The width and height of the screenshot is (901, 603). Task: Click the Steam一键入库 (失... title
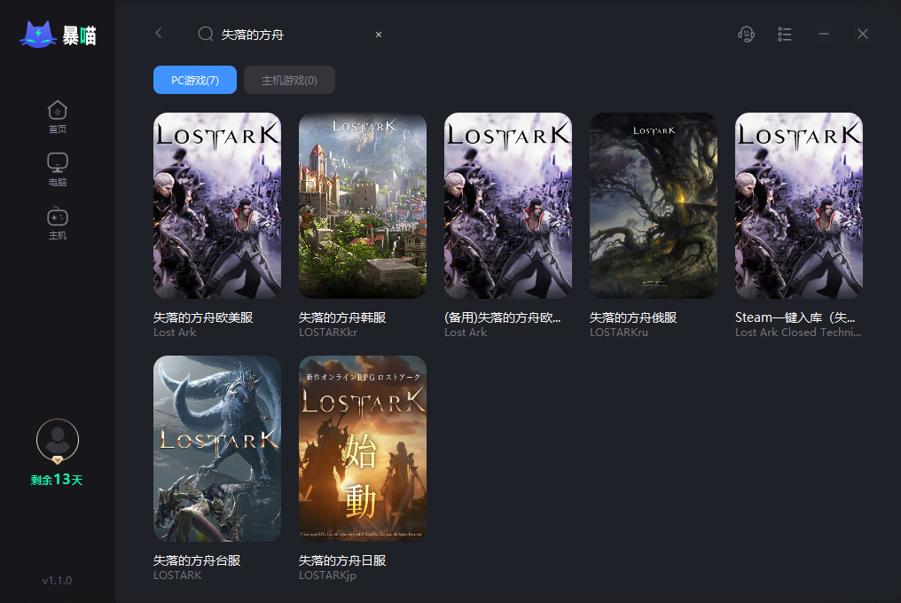point(795,317)
